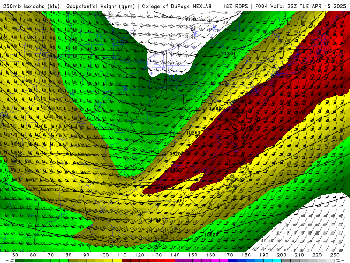Select the "College of DuPage NEXLAB" credit text
The width and height of the screenshot is (350, 263).
(176, 6)
